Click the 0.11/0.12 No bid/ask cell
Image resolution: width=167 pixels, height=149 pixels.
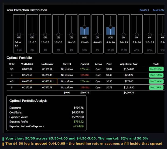pyautogui.click(x=47, y=69)
